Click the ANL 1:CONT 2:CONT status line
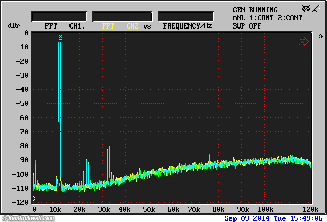Image resolution: width=327 pixels, height=222 pixels. (x=267, y=18)
